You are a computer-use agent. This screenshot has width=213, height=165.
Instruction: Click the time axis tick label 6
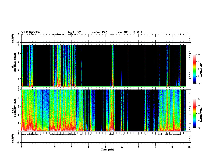pyautogui.click(x=122, y=147)
